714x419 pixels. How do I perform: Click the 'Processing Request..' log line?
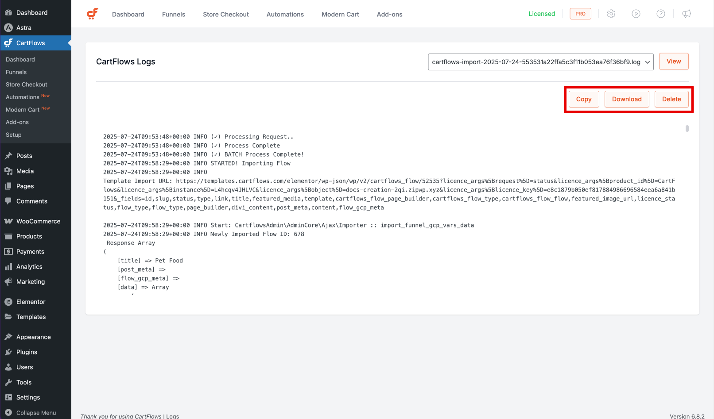[x=198, y=137]
